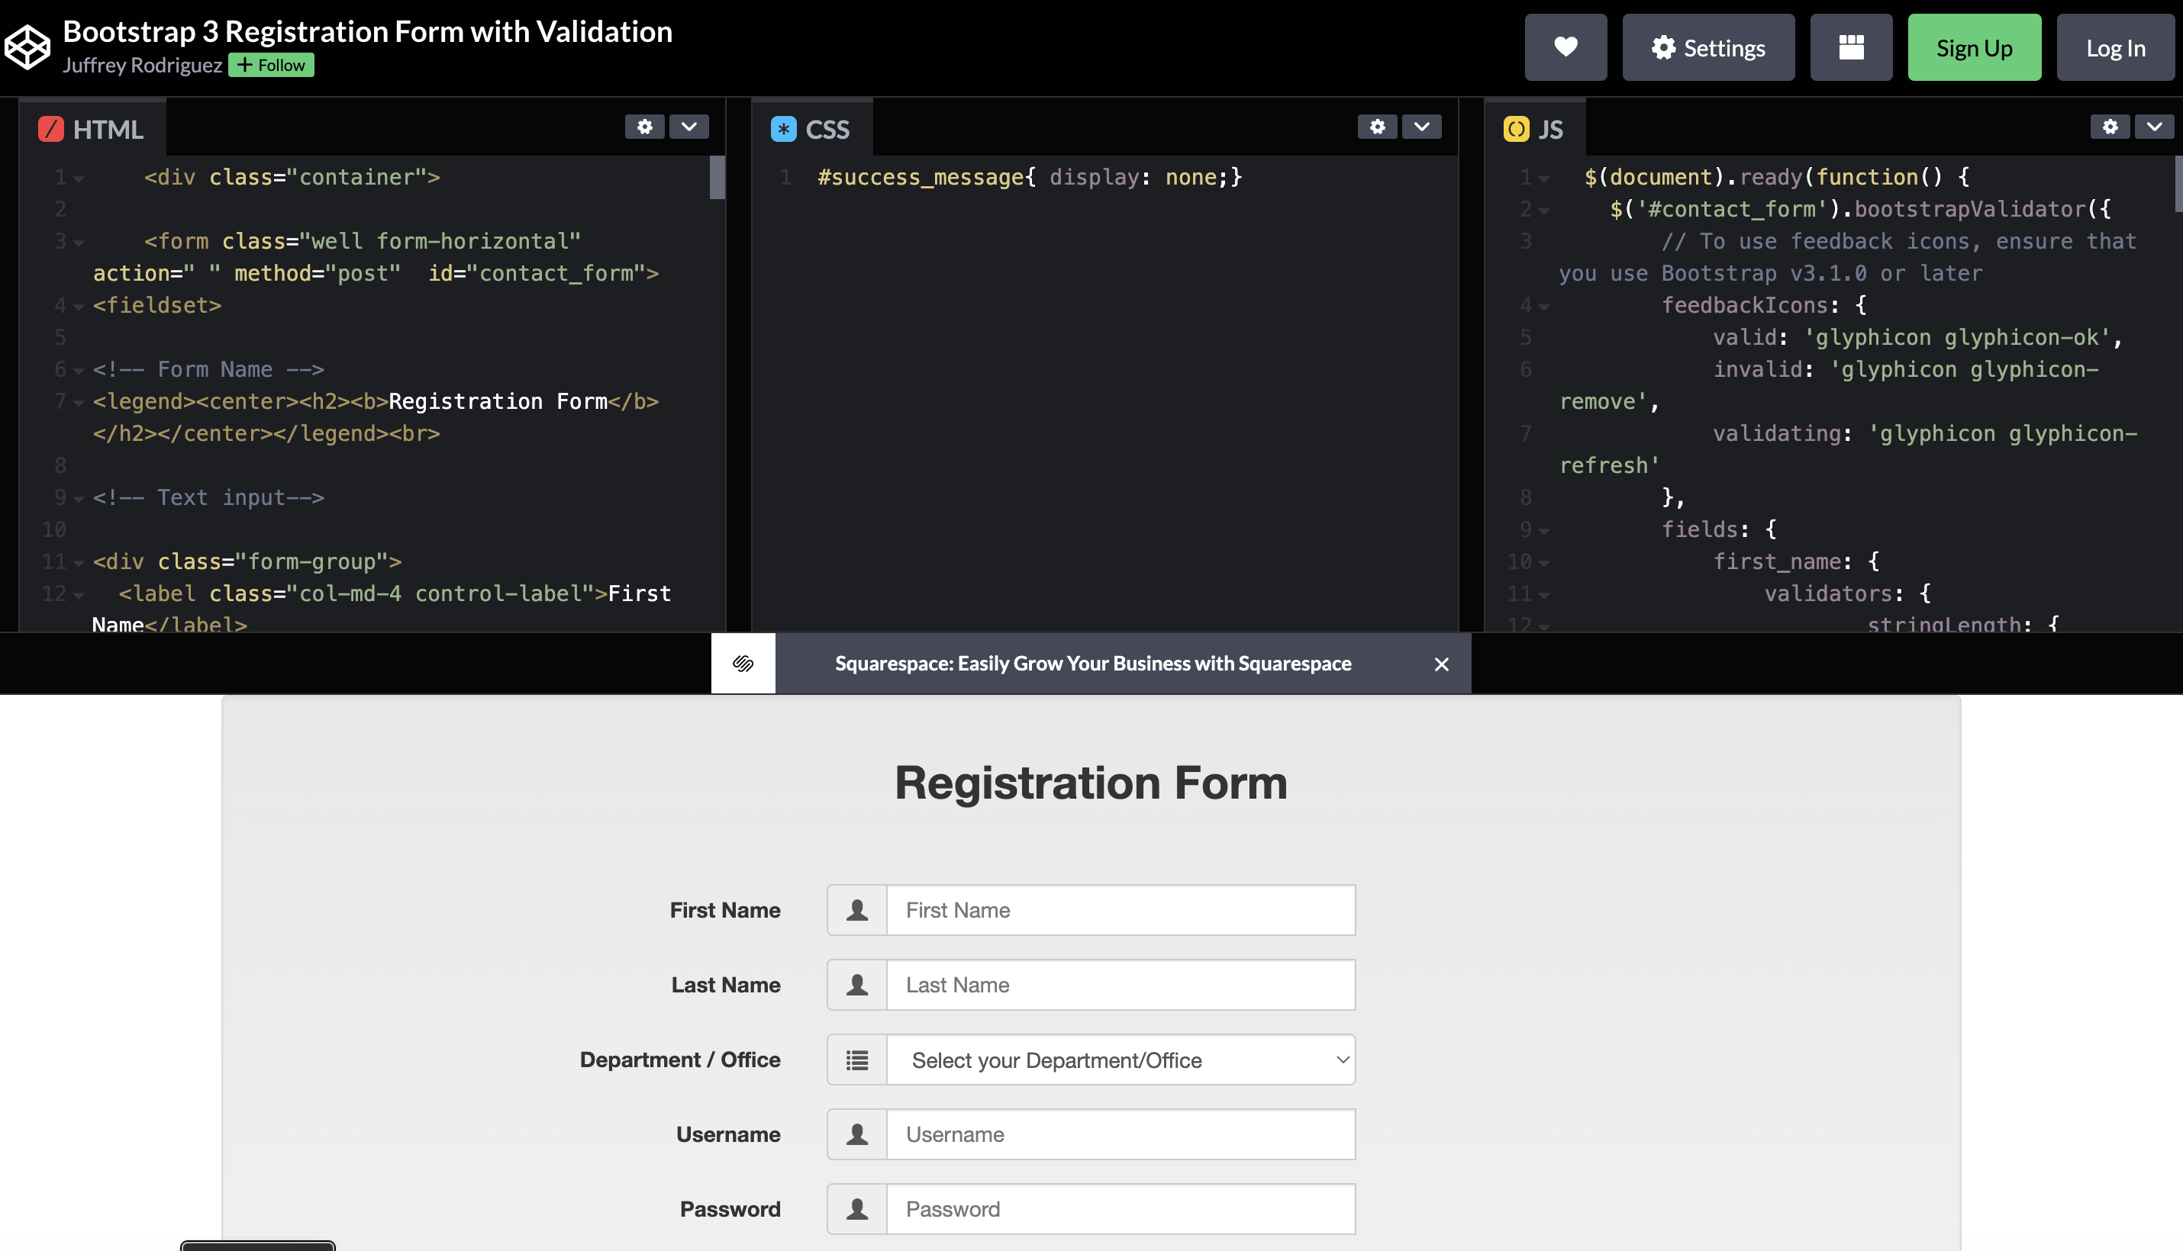Click the CodePen logo icon
2183x1251 pixels.
(x=27, y=47)
